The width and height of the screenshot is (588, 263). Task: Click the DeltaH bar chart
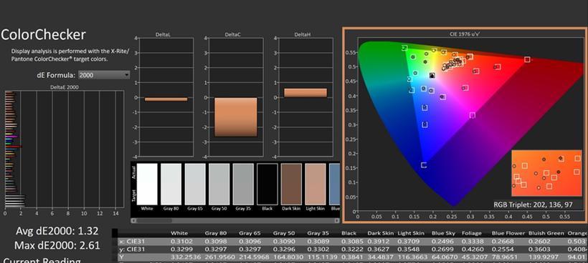(x=305, y=97)
